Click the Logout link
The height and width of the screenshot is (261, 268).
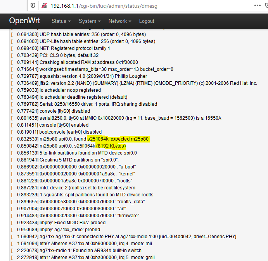click(147, 21)
